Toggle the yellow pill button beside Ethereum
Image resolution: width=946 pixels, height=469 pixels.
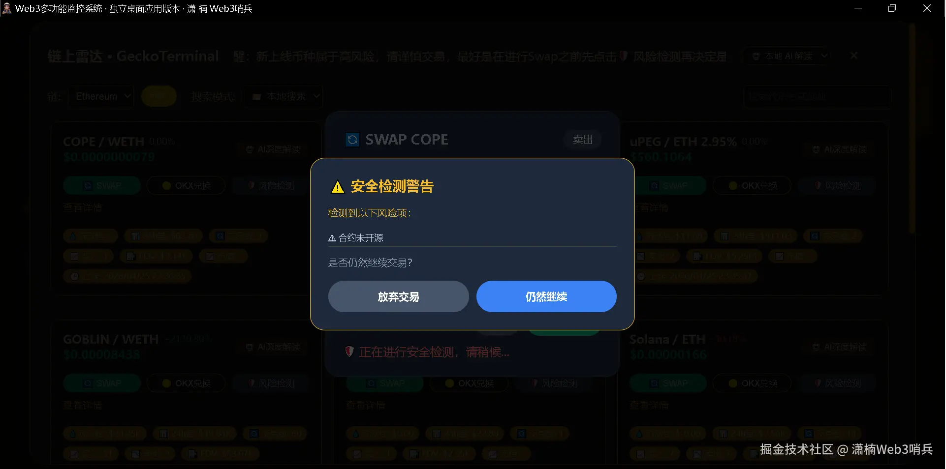click(x=158, y=96)
